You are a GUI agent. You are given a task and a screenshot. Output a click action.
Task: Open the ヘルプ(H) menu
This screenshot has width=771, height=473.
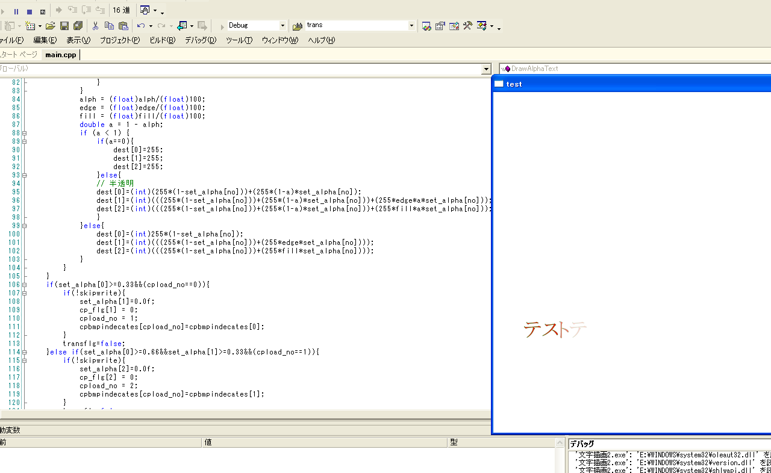pos(321,40)
